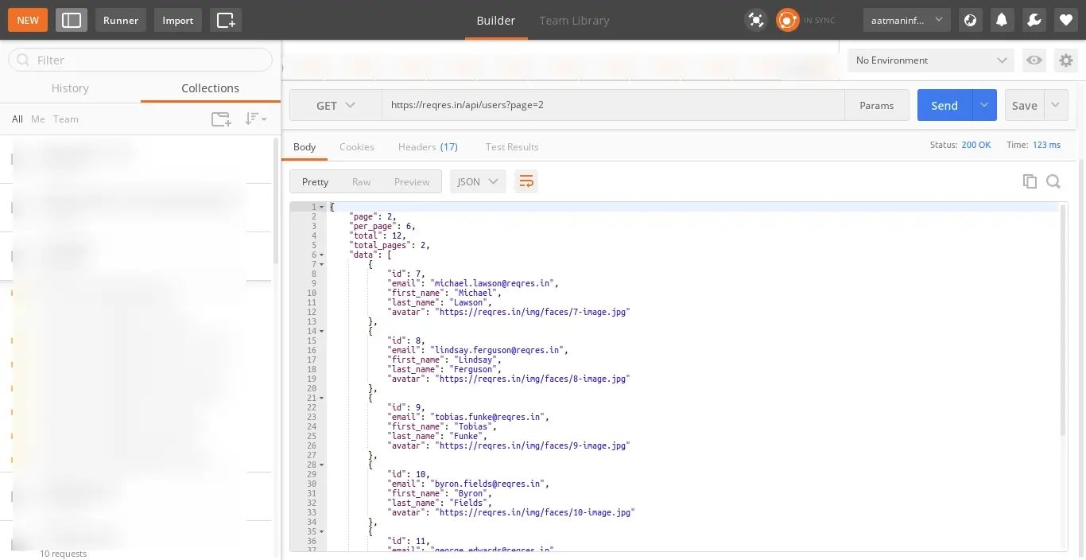1086x560 pixels.
Task: Toggle environment quick look eye icon
Action: tap(1034, 60)
